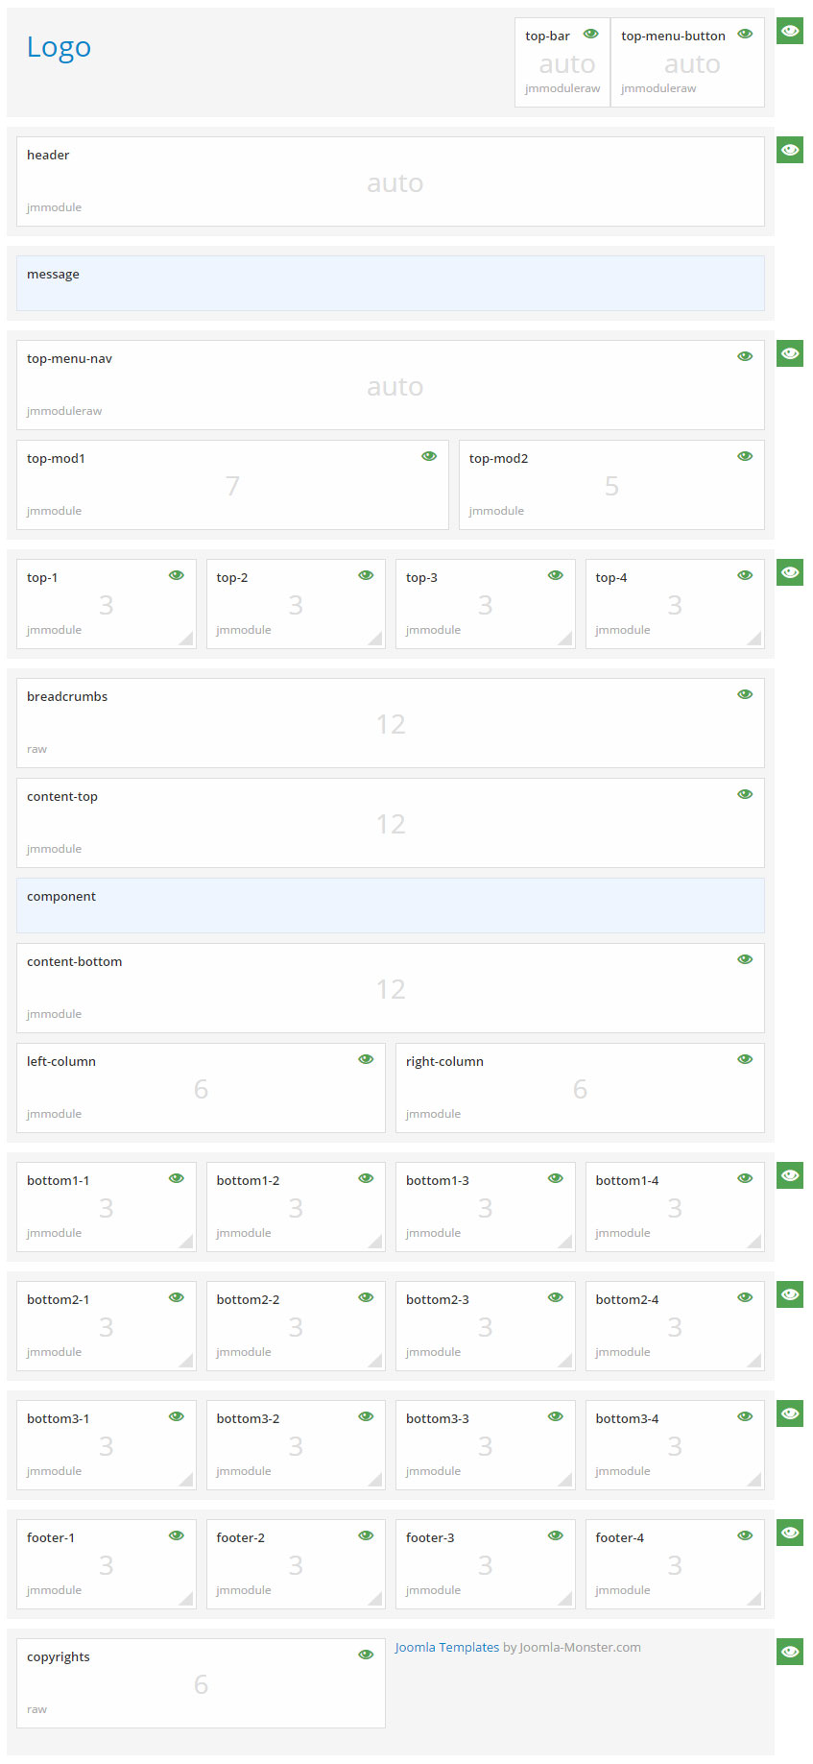The height and width of the screenshot is (1764, 813).
Task: Click resize corner handle of top-1 block
Action: (187, 640)
